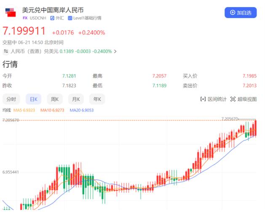Click the percent change +0.2400%
Image resolution: width=265 pixels, height=212 pixels.
tap(91, 32)
